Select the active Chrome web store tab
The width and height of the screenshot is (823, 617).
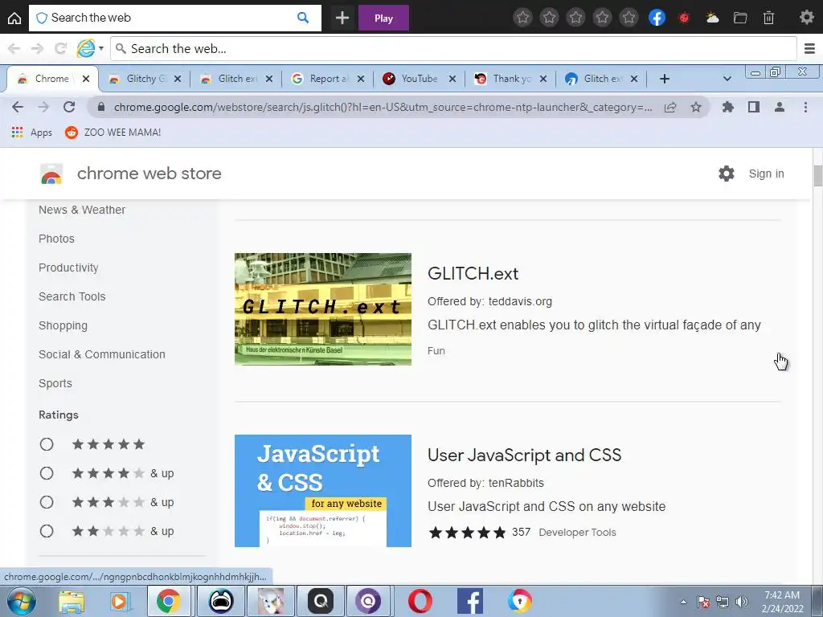(51, 79)
